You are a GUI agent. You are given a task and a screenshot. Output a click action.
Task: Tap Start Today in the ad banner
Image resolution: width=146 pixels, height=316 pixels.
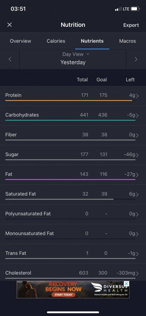tap(64, 295)
